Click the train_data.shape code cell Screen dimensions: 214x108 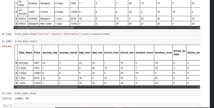pyautogui.click(x=107, y=93)
